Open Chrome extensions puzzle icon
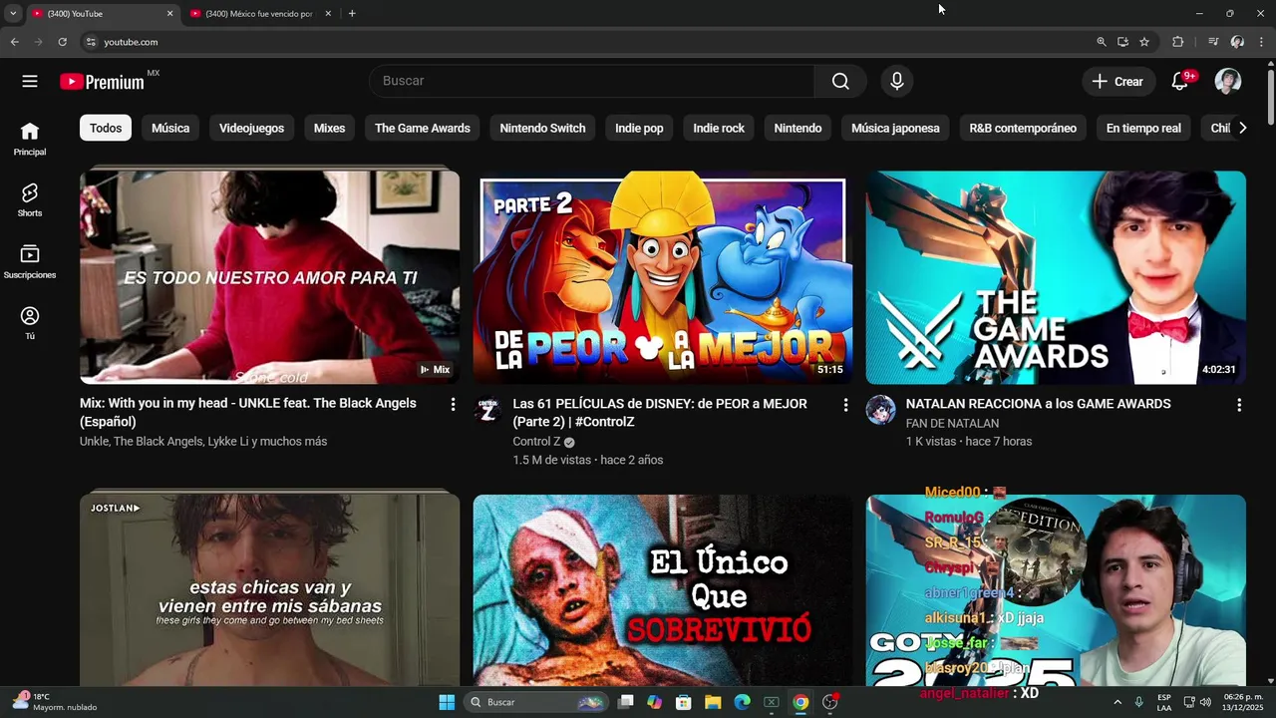This screenshot has height=718, width=1276. click(1177, 42)
